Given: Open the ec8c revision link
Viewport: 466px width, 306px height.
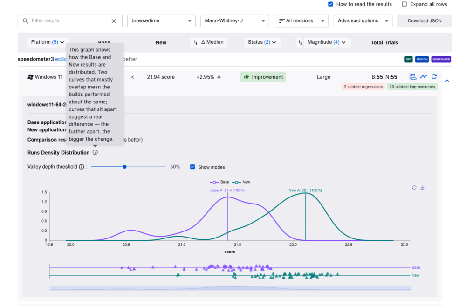Looking at the screenshot, I should pyautogui.click(x=61, y=59).
